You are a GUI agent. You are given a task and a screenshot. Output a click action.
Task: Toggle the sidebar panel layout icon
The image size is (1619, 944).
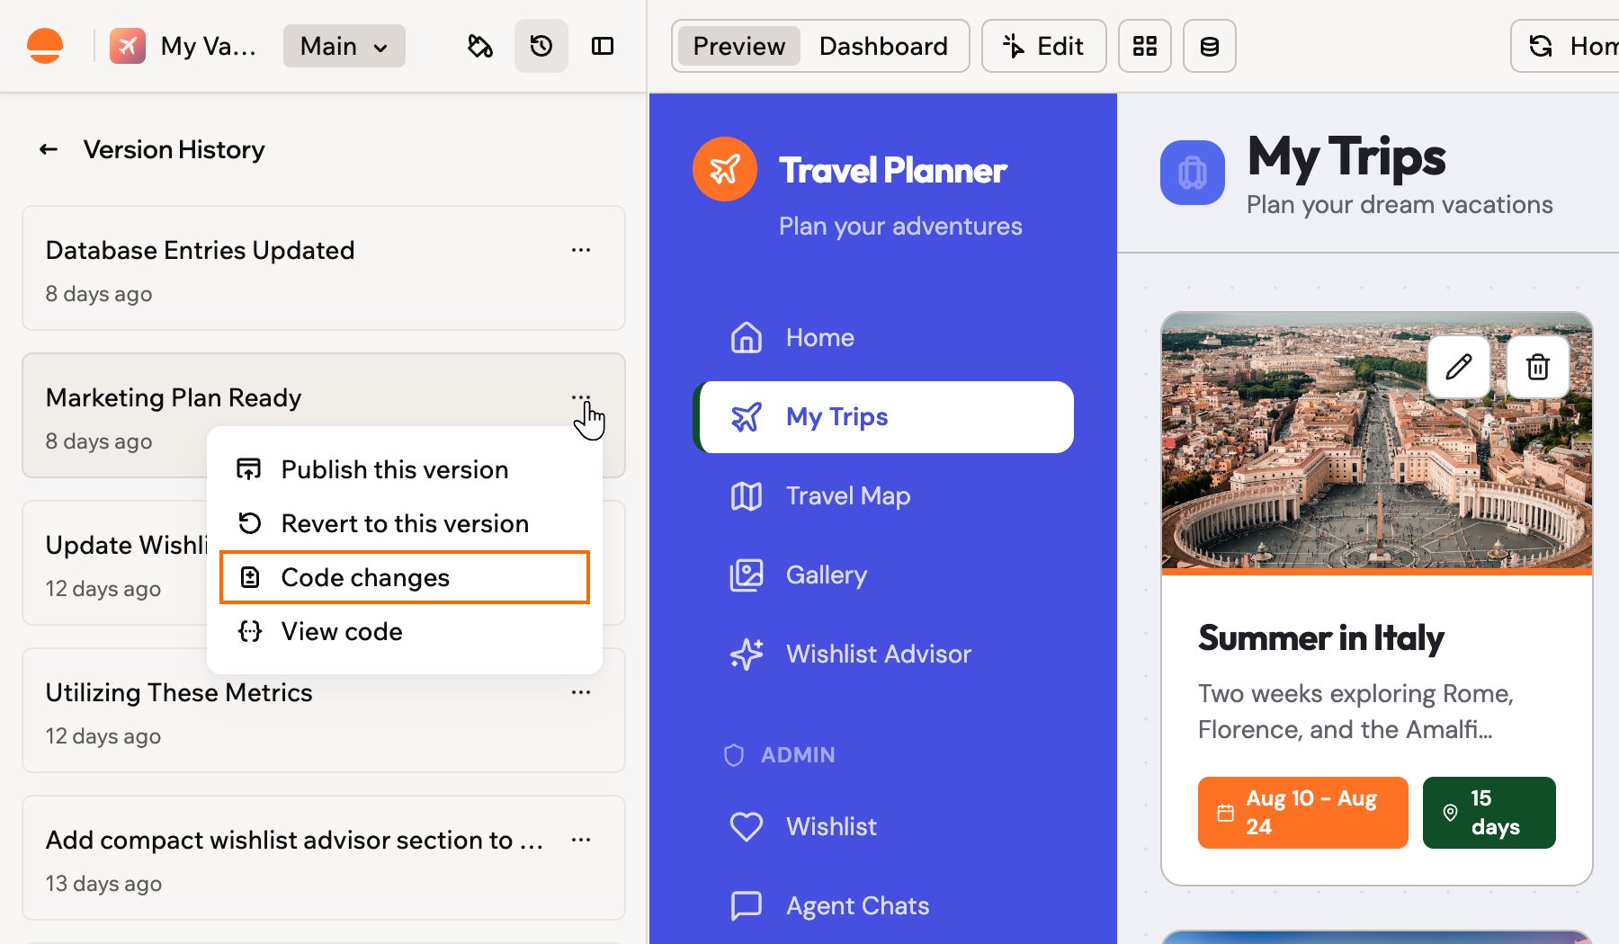click(603, 46)
